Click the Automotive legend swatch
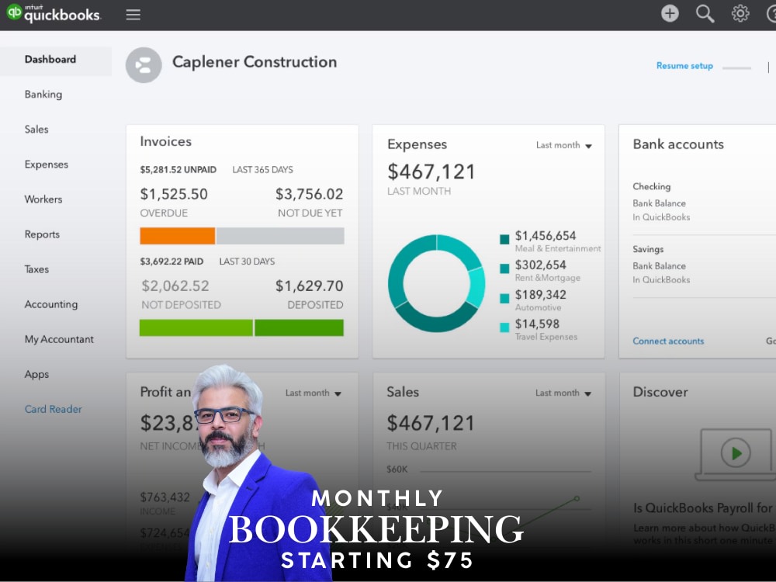 tap(504, 299)
